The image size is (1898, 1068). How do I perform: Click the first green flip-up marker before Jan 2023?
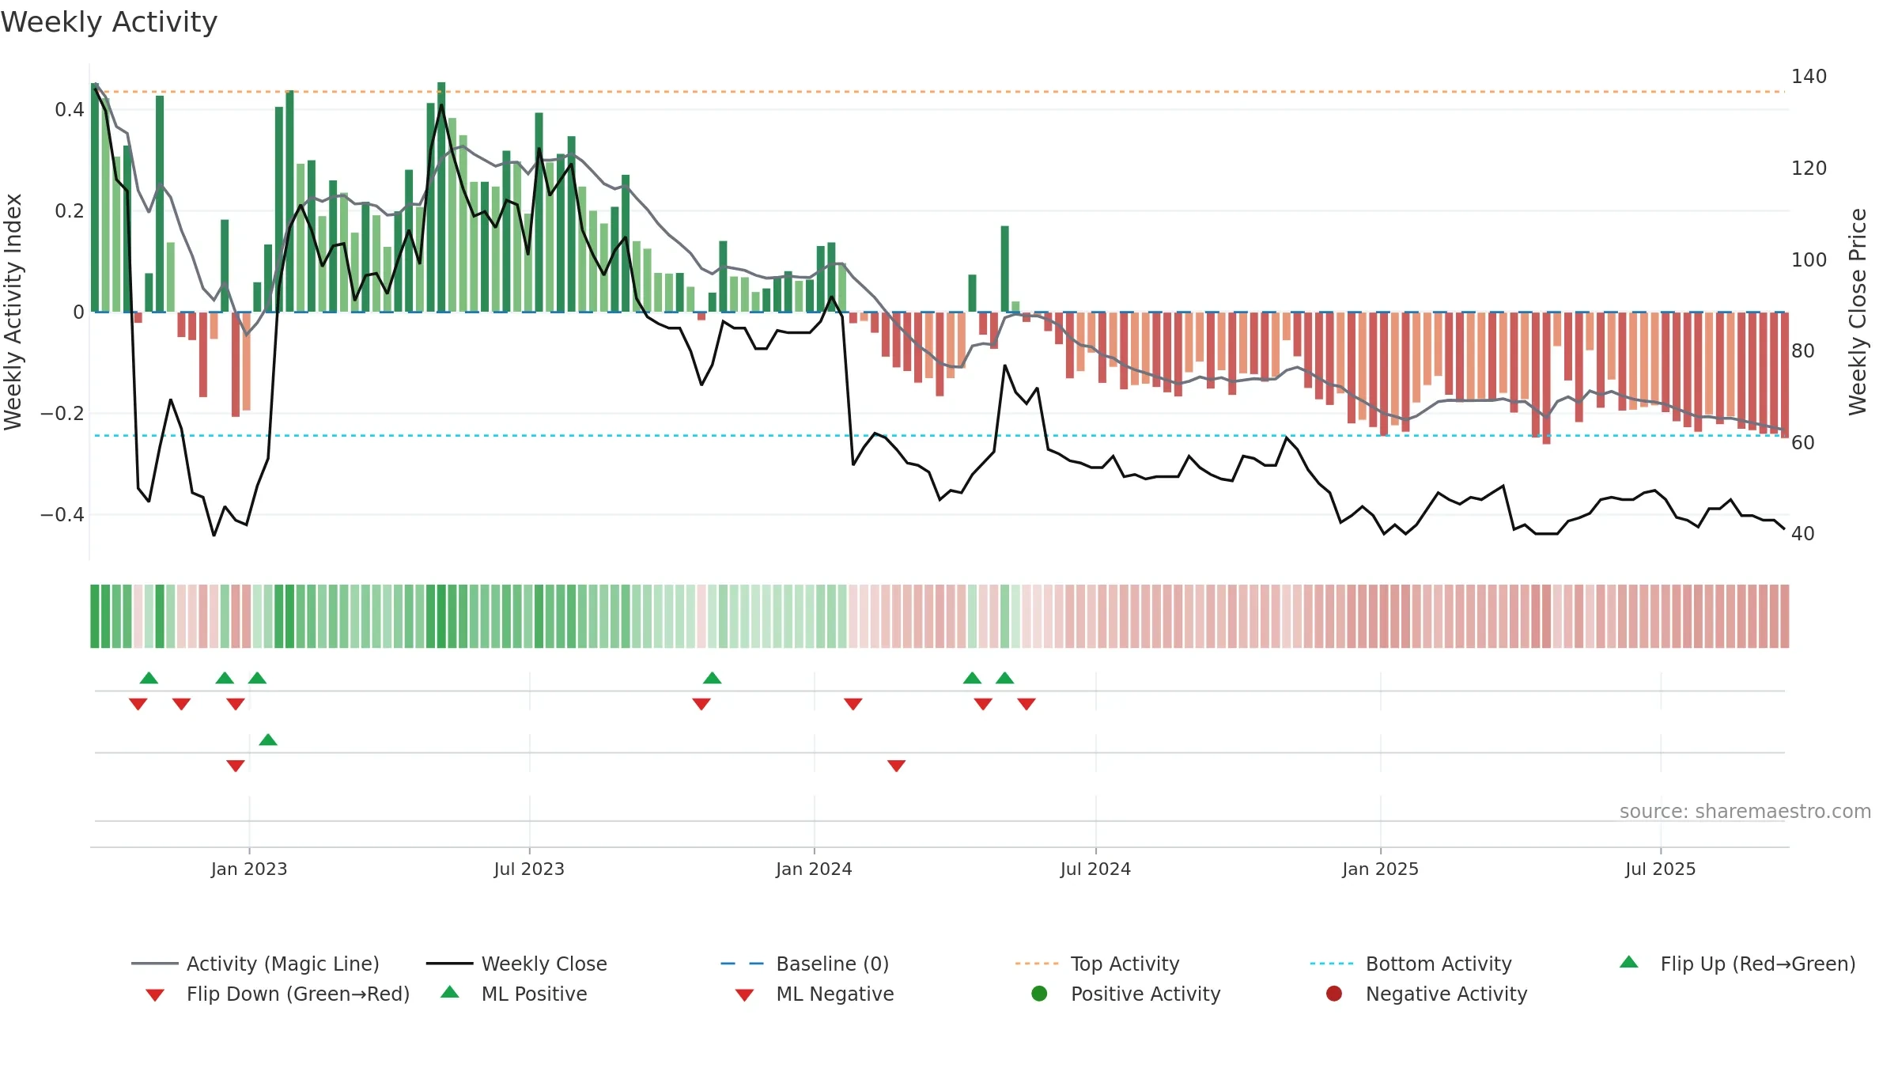click(x=149, y=678)
